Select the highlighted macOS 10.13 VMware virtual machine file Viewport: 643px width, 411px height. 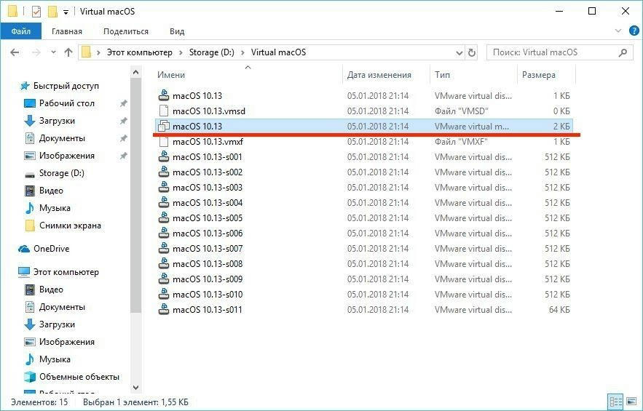tap(197, 127)
